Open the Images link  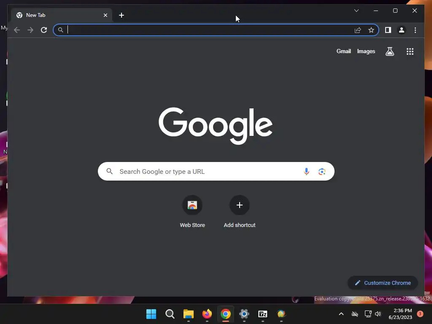[x=366, y=51]
